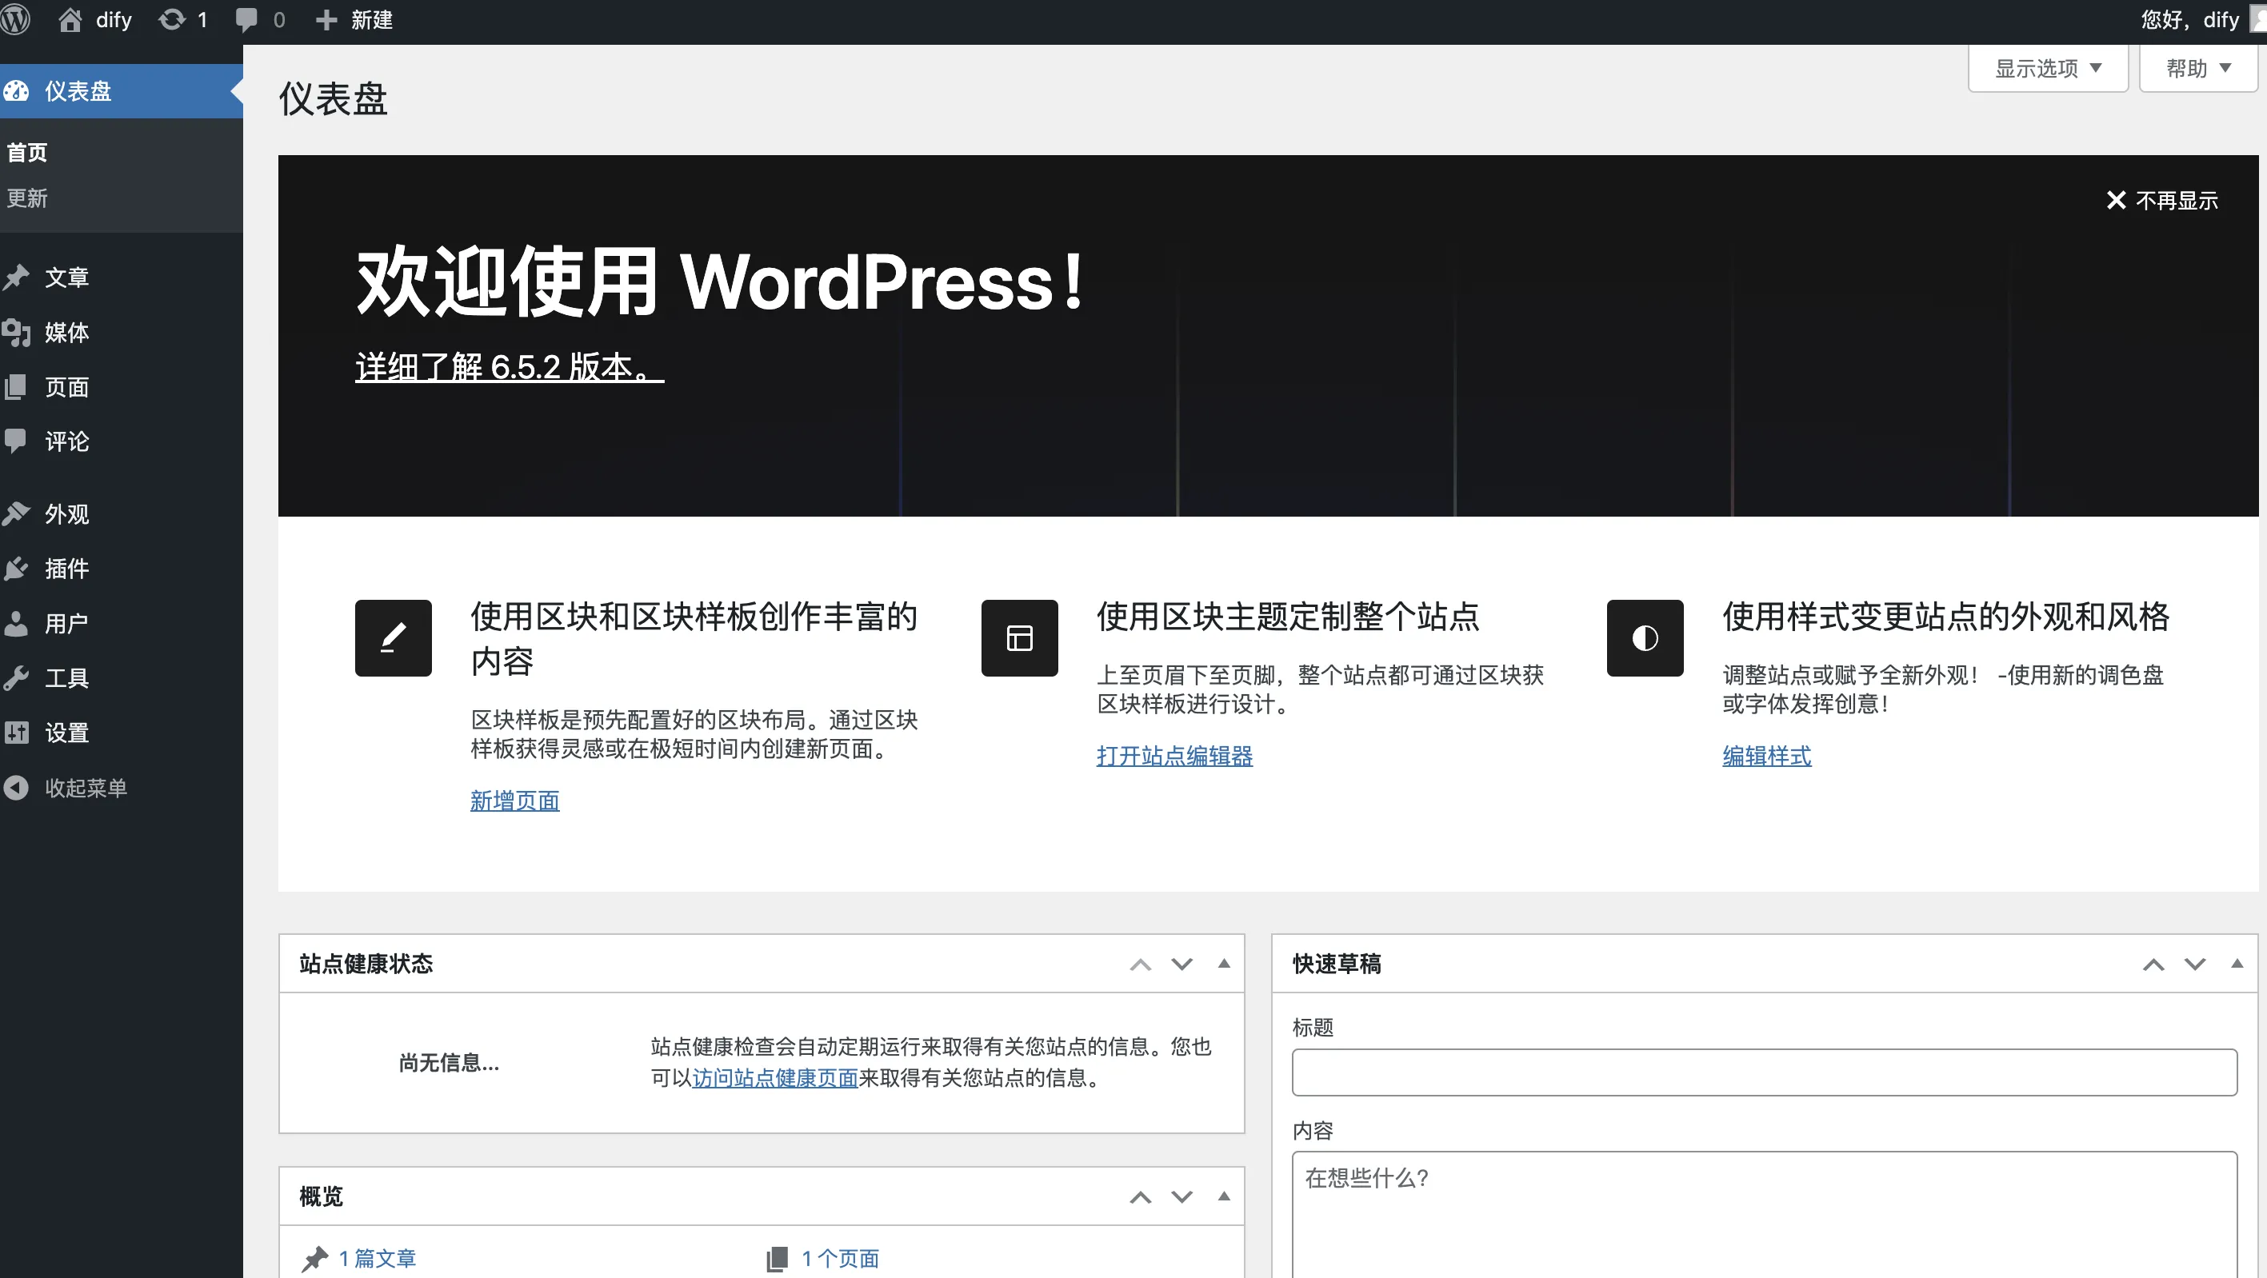Click the 用户 person icon
The image size is (2267, 1278).
coord(16,624)
